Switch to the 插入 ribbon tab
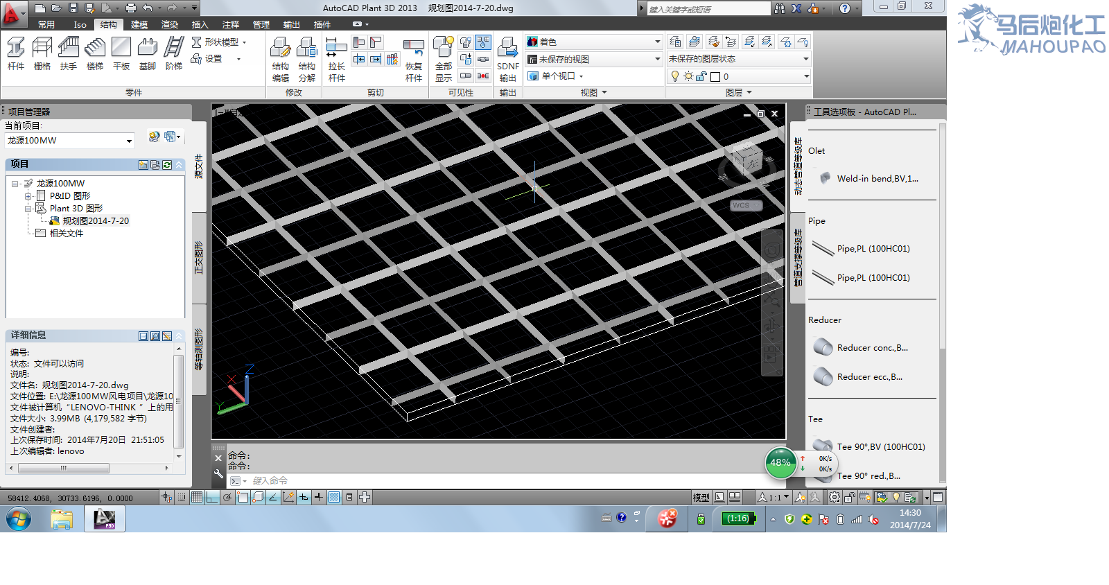The image size is (1109, 585). [x=200, y=24]
